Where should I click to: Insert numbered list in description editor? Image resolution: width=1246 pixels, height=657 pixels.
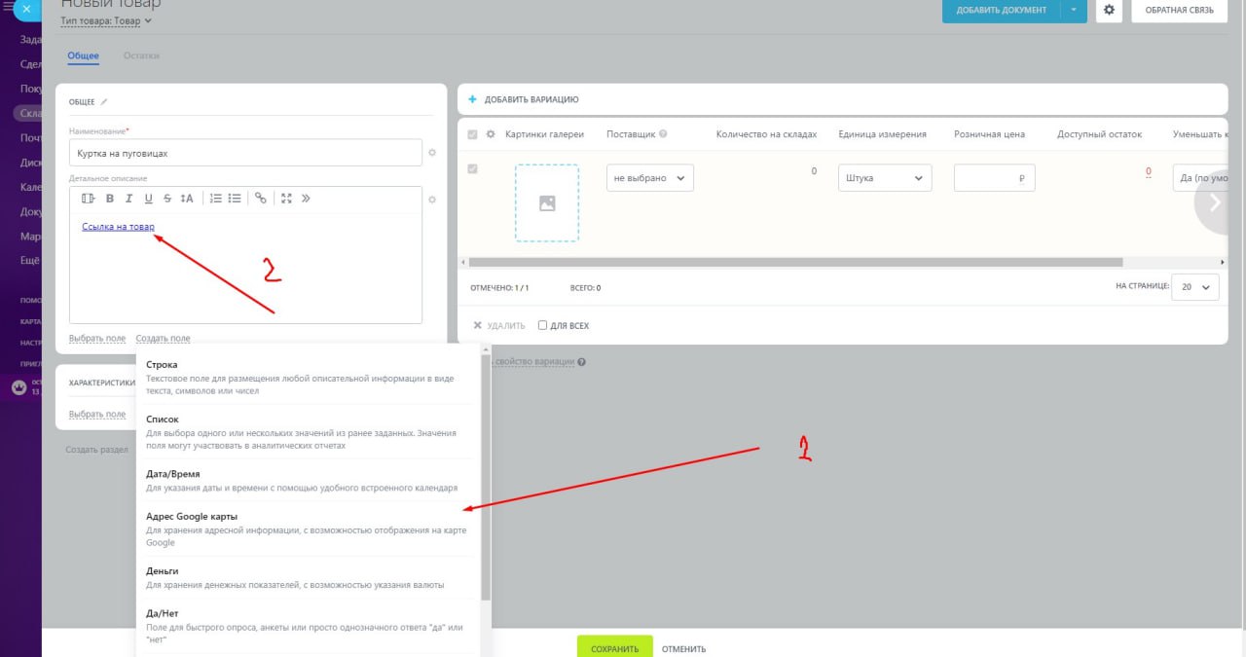click(216, 199)
